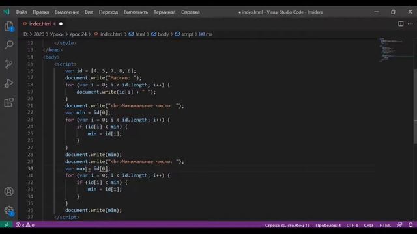Click the VS Code logo icon
This screenshot has width=417, height=234.
7,12
